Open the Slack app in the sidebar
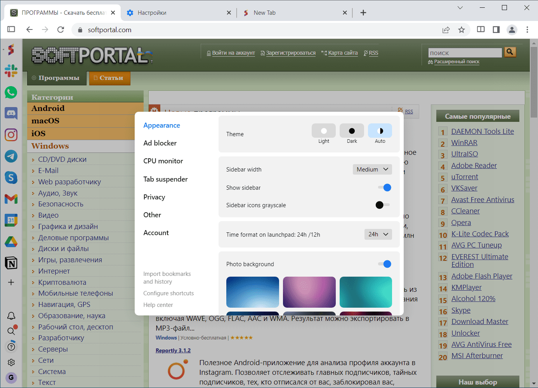The height and width of the screenshot is (388, 538). [11, 71]
